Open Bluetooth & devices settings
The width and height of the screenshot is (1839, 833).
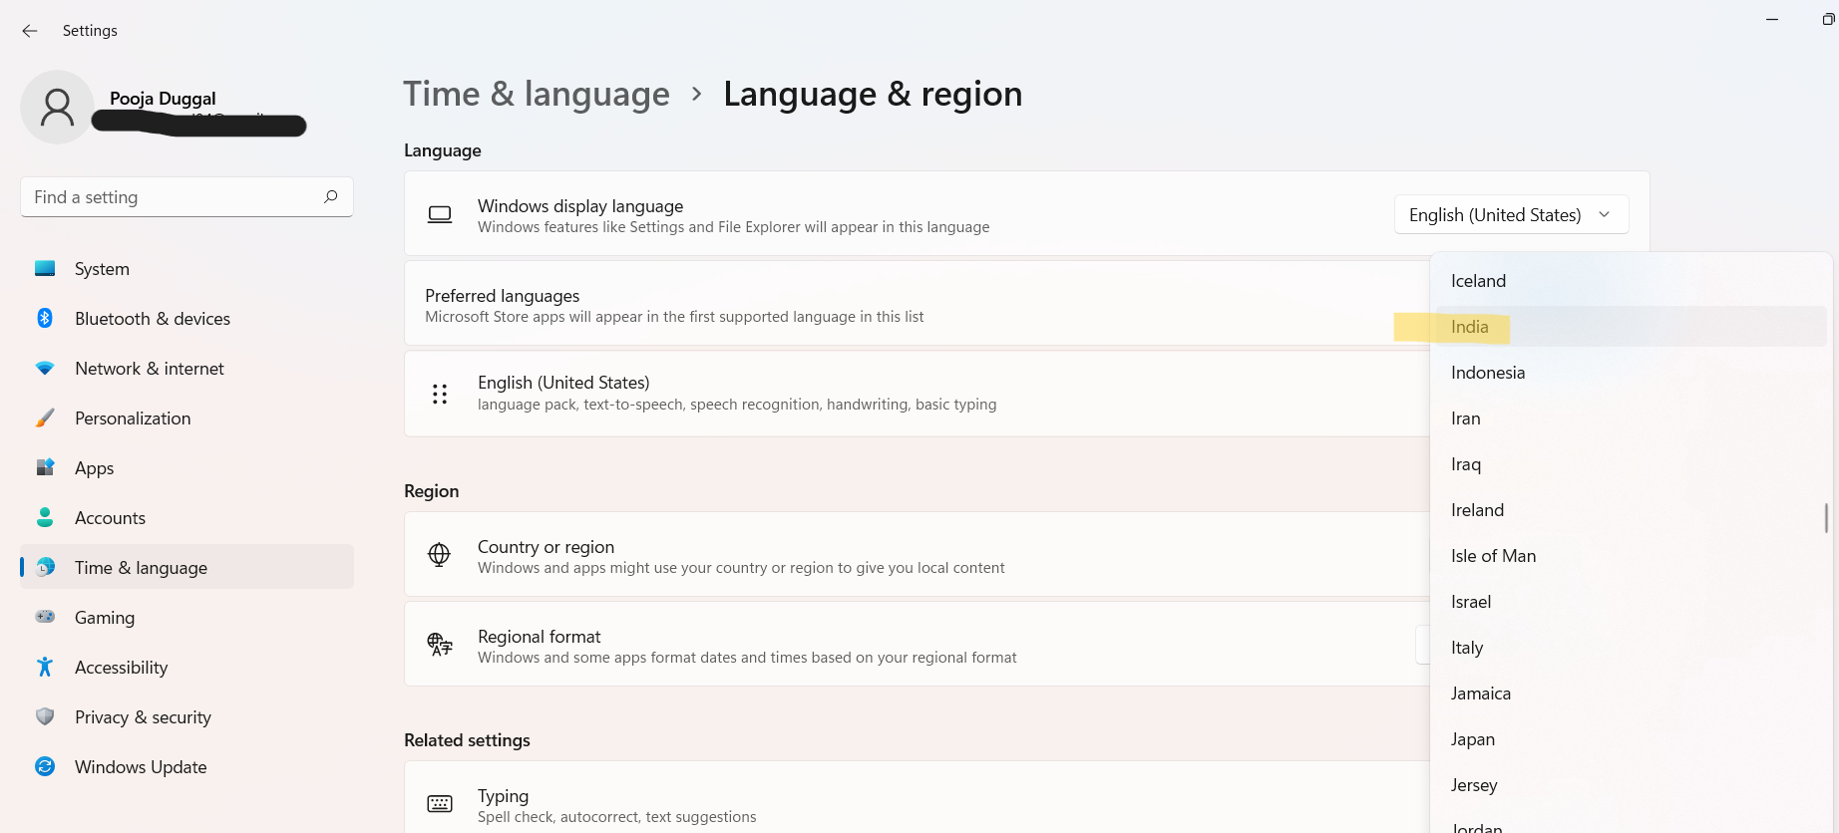coord(186,318)
